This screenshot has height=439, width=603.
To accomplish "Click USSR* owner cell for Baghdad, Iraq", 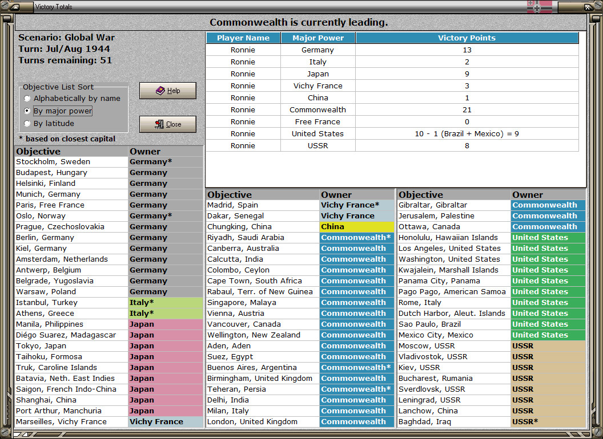I will [x=548, y=422].
